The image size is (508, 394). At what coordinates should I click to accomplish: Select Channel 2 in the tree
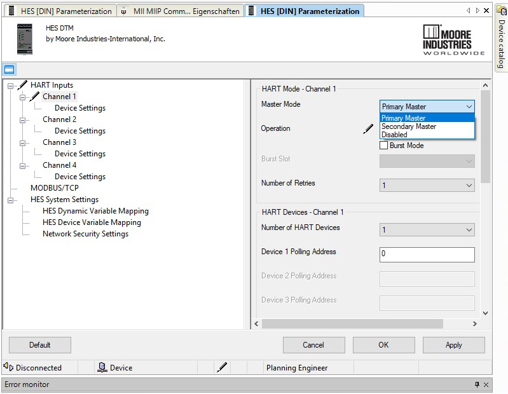[60, 119]
